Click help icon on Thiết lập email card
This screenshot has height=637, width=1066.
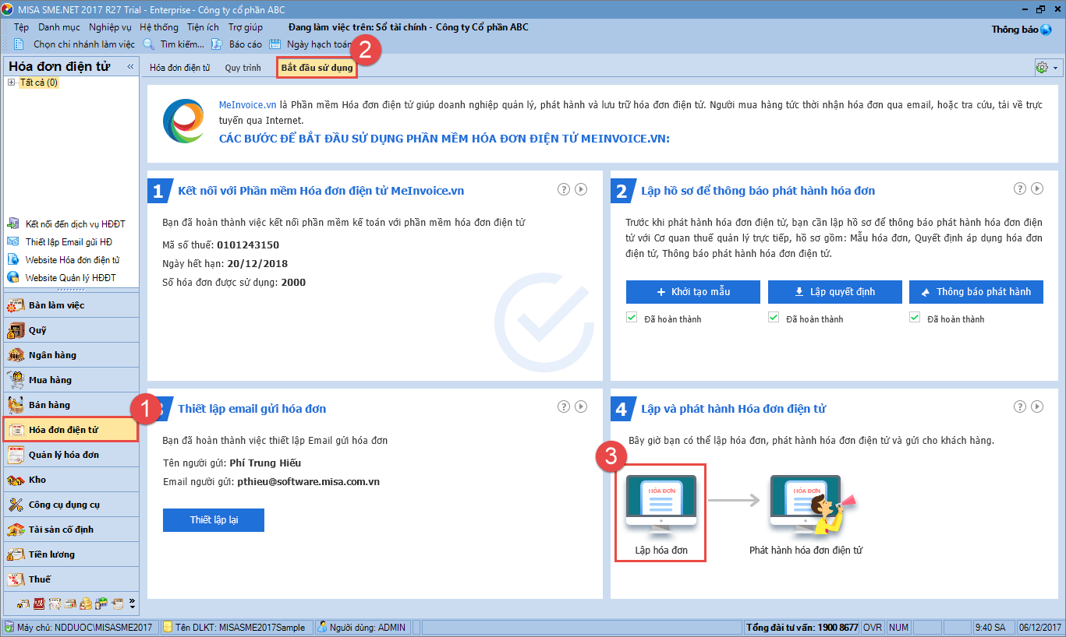pos(564,406)
